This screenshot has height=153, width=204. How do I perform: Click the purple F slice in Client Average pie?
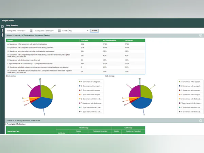pyautogui.click(x=35, y=91)
